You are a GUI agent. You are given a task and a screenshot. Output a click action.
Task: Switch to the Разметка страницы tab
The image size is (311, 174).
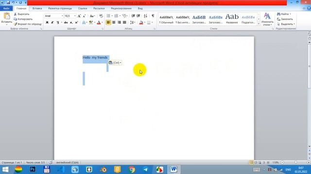[x=60, y=9]
